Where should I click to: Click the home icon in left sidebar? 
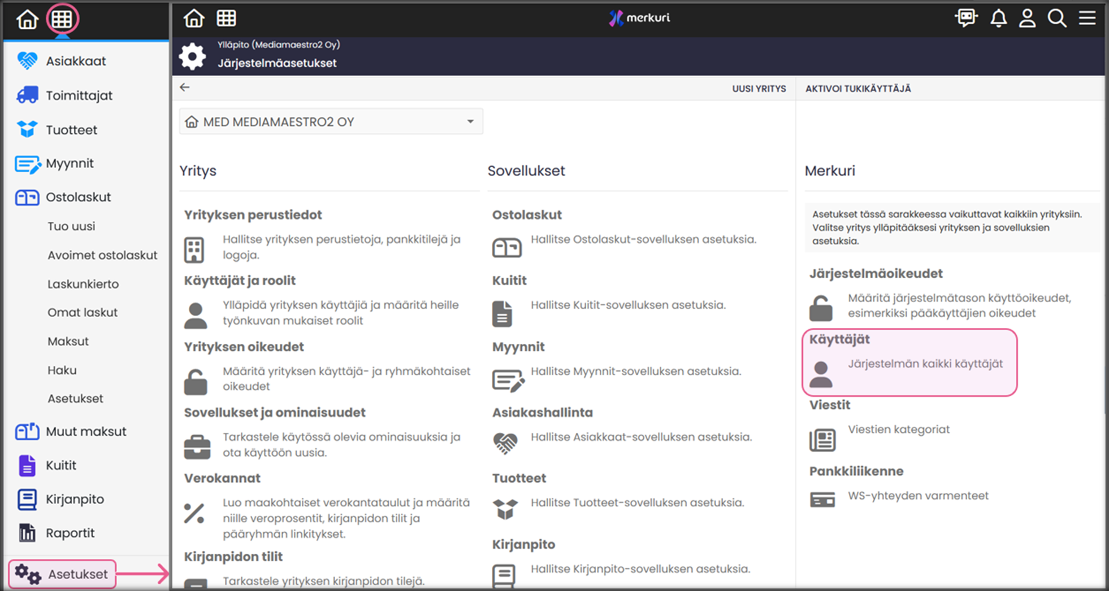[x=27, y=20]
